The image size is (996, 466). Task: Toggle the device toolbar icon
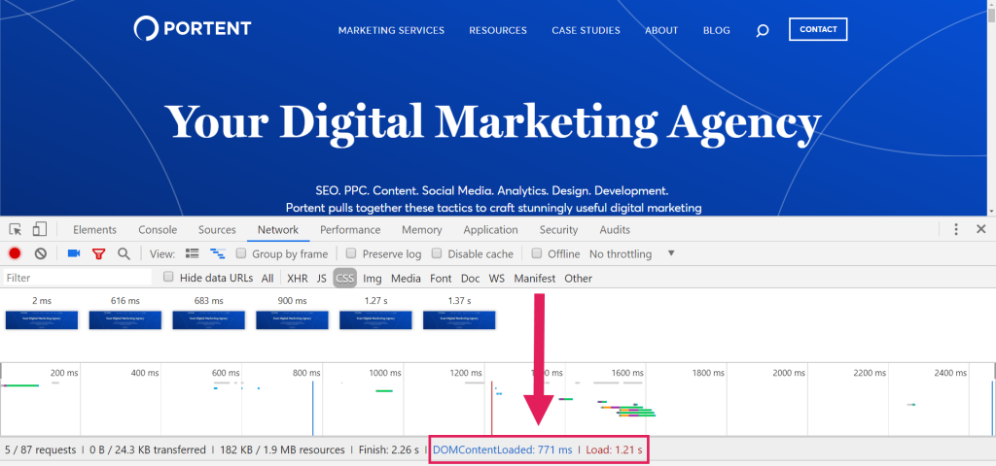point(39,229)
